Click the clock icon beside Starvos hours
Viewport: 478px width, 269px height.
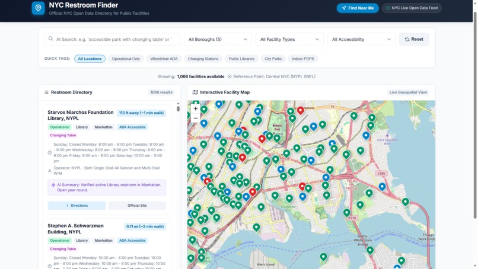50,153
